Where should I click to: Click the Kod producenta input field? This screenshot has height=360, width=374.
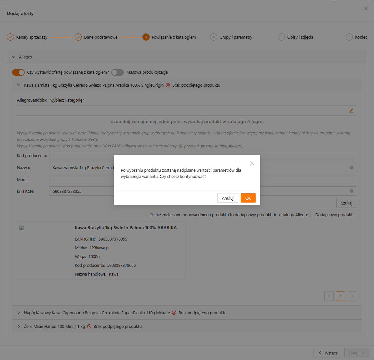203,156
